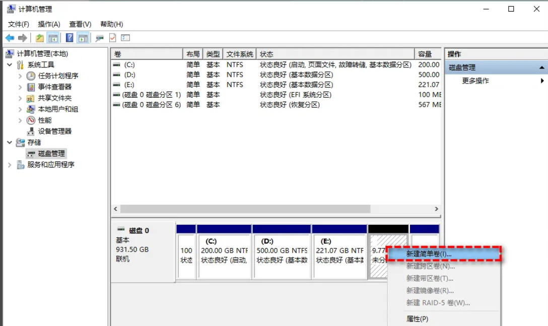The width and height of the screenshot is (548, 326).
Task: Click 更多操作 in the actions pane
Action: click(475, 80)
